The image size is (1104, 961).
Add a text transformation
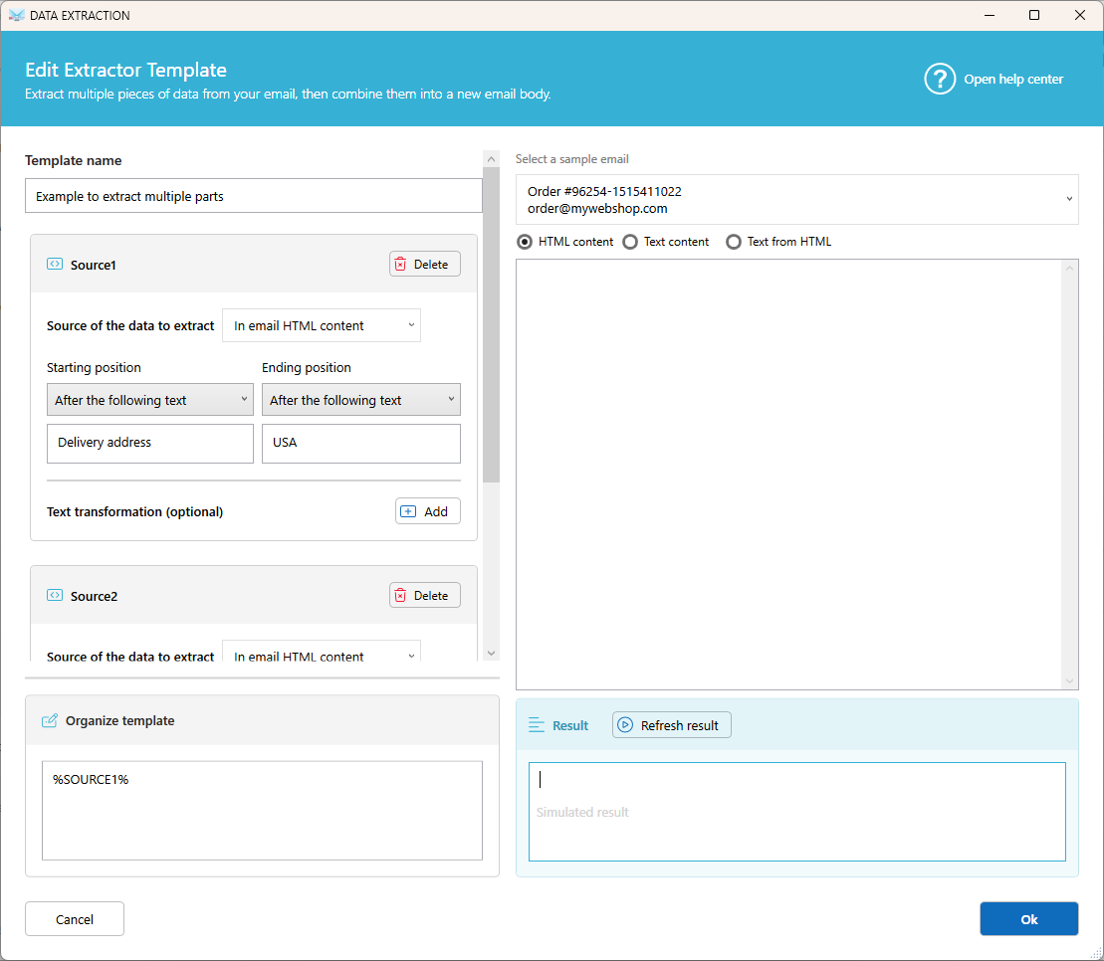click(x=428, y=511)
